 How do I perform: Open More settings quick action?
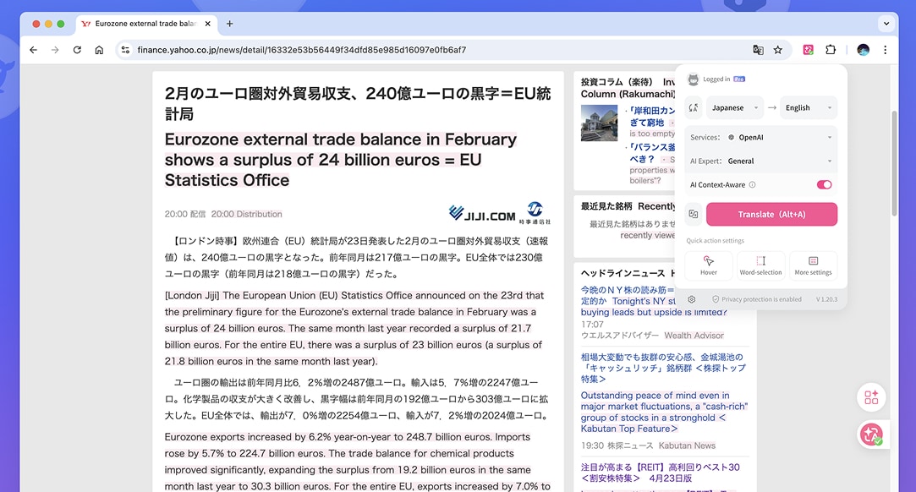(813, 265)
